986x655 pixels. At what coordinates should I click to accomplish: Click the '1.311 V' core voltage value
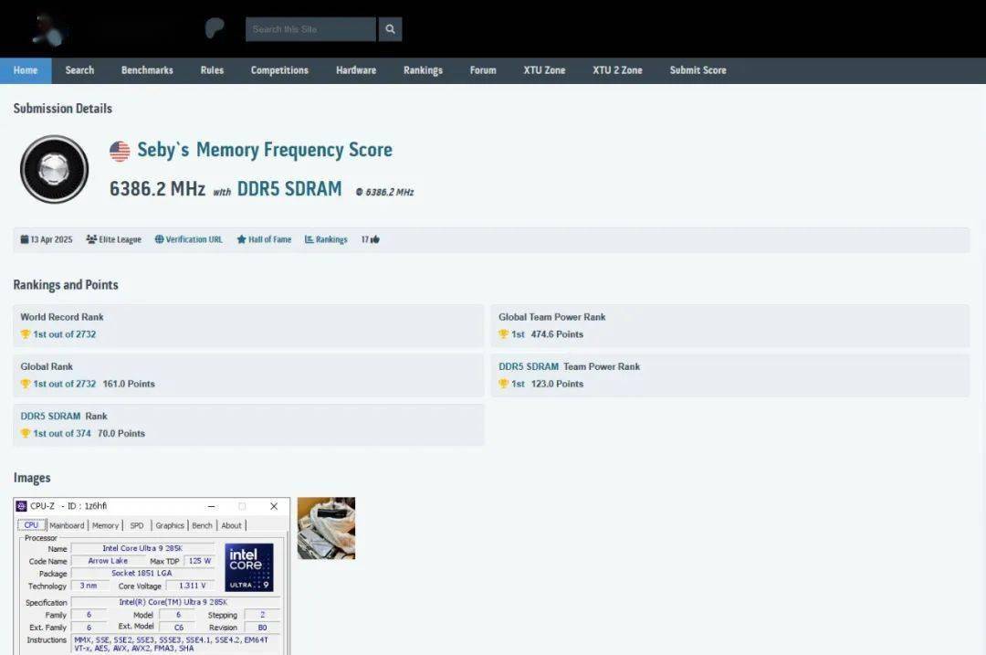(193, 586)
